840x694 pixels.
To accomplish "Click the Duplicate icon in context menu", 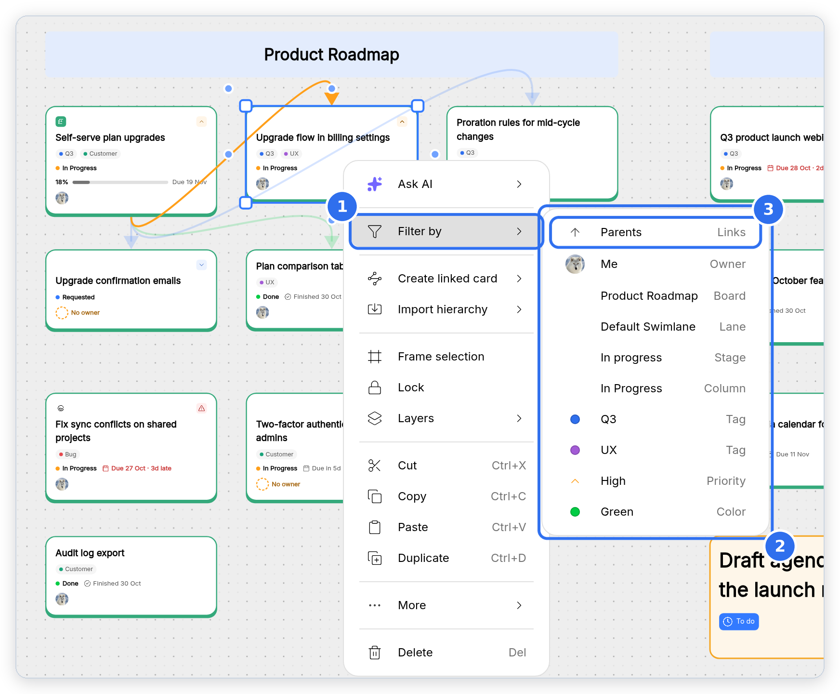I will pyautogui.click(x=375, y=558).
